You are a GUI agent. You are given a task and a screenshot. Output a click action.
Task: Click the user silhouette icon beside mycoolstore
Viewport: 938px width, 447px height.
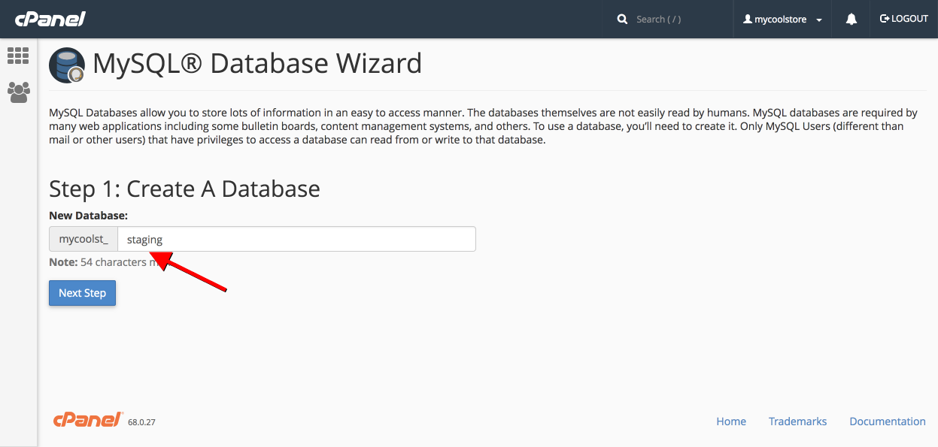click(748, 20)
